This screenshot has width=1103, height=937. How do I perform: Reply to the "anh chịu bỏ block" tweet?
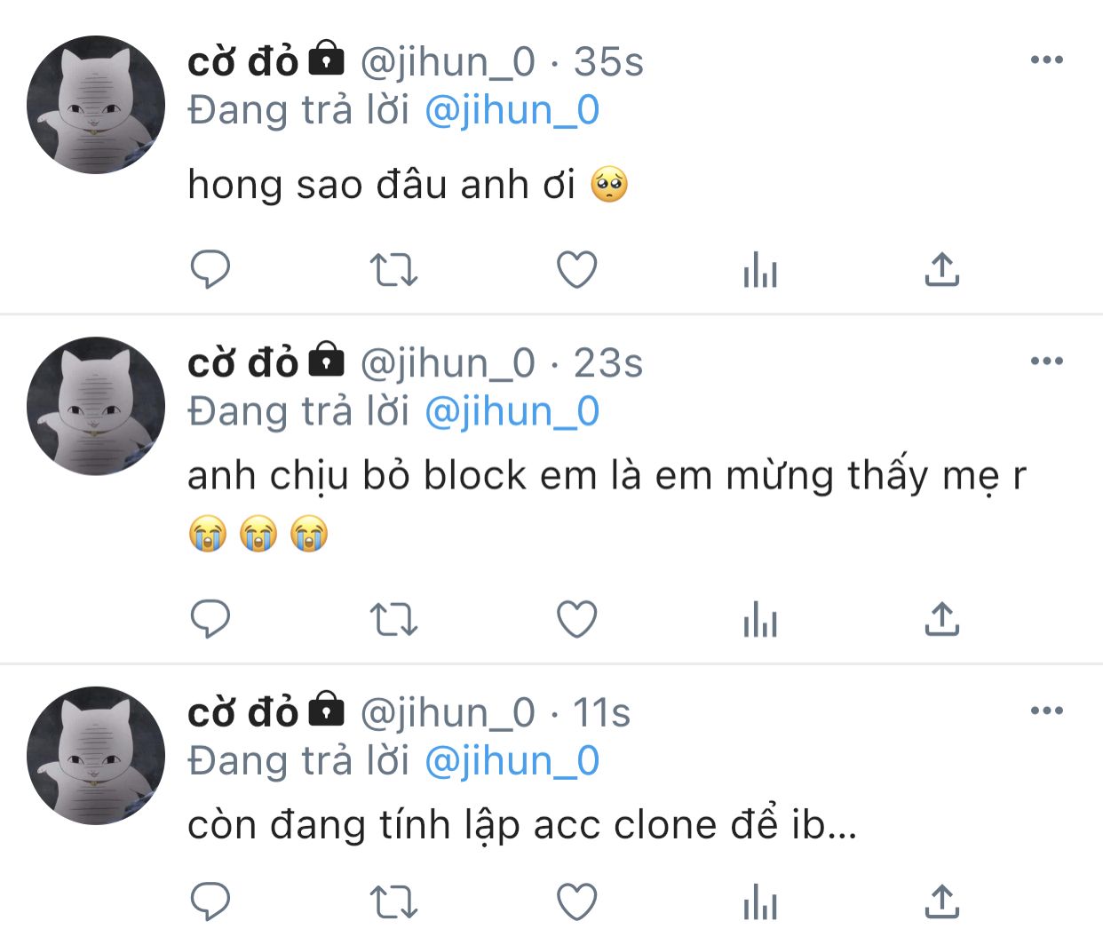point(210,619)
